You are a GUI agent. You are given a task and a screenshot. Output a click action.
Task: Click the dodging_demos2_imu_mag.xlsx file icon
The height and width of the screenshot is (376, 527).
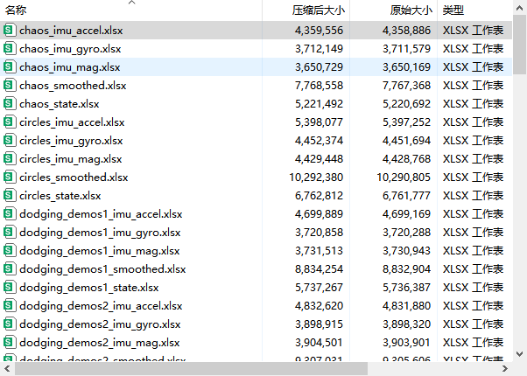click(10, 342)
